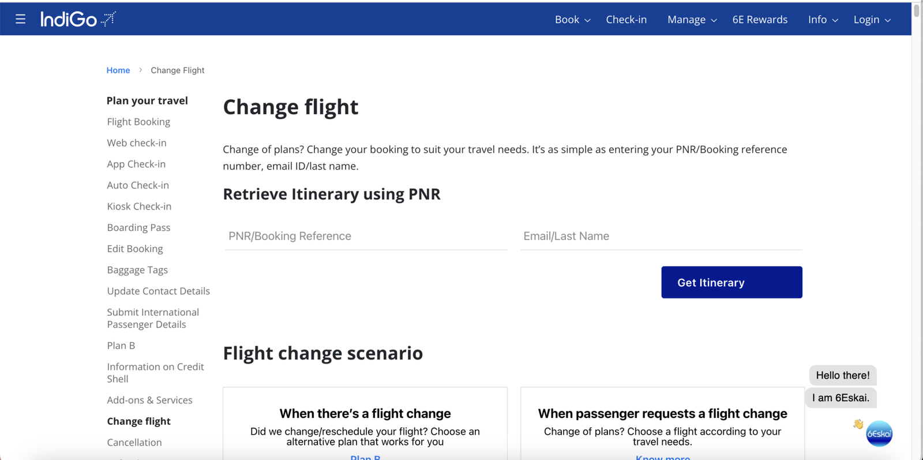Viewport: 923px width, 460px height.
Task: Navigate to Home via the breadcrumb link
Action: coord(118,70)
